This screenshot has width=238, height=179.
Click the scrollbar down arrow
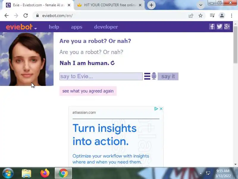click(x=236, y=164)
